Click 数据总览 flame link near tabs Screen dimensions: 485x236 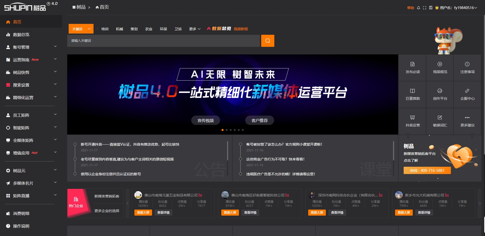219,29
